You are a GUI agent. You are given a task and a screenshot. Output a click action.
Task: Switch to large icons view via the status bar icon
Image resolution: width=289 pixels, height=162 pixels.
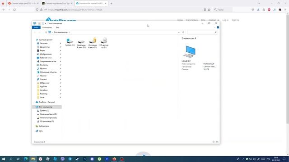coord(217,142)
